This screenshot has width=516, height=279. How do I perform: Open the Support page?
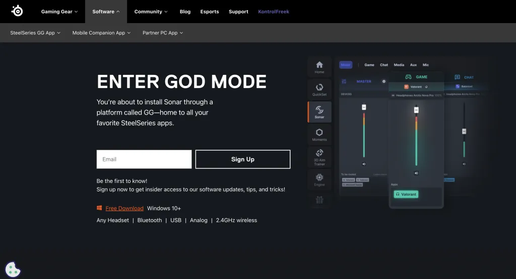238,12
